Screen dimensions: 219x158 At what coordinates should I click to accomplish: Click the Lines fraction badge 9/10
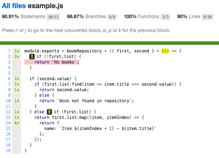207,17
